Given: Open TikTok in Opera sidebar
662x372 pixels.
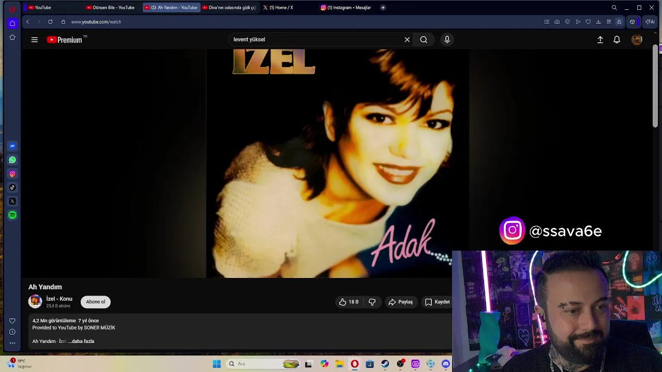Looking at the screenshot, I should coord(12,188).
